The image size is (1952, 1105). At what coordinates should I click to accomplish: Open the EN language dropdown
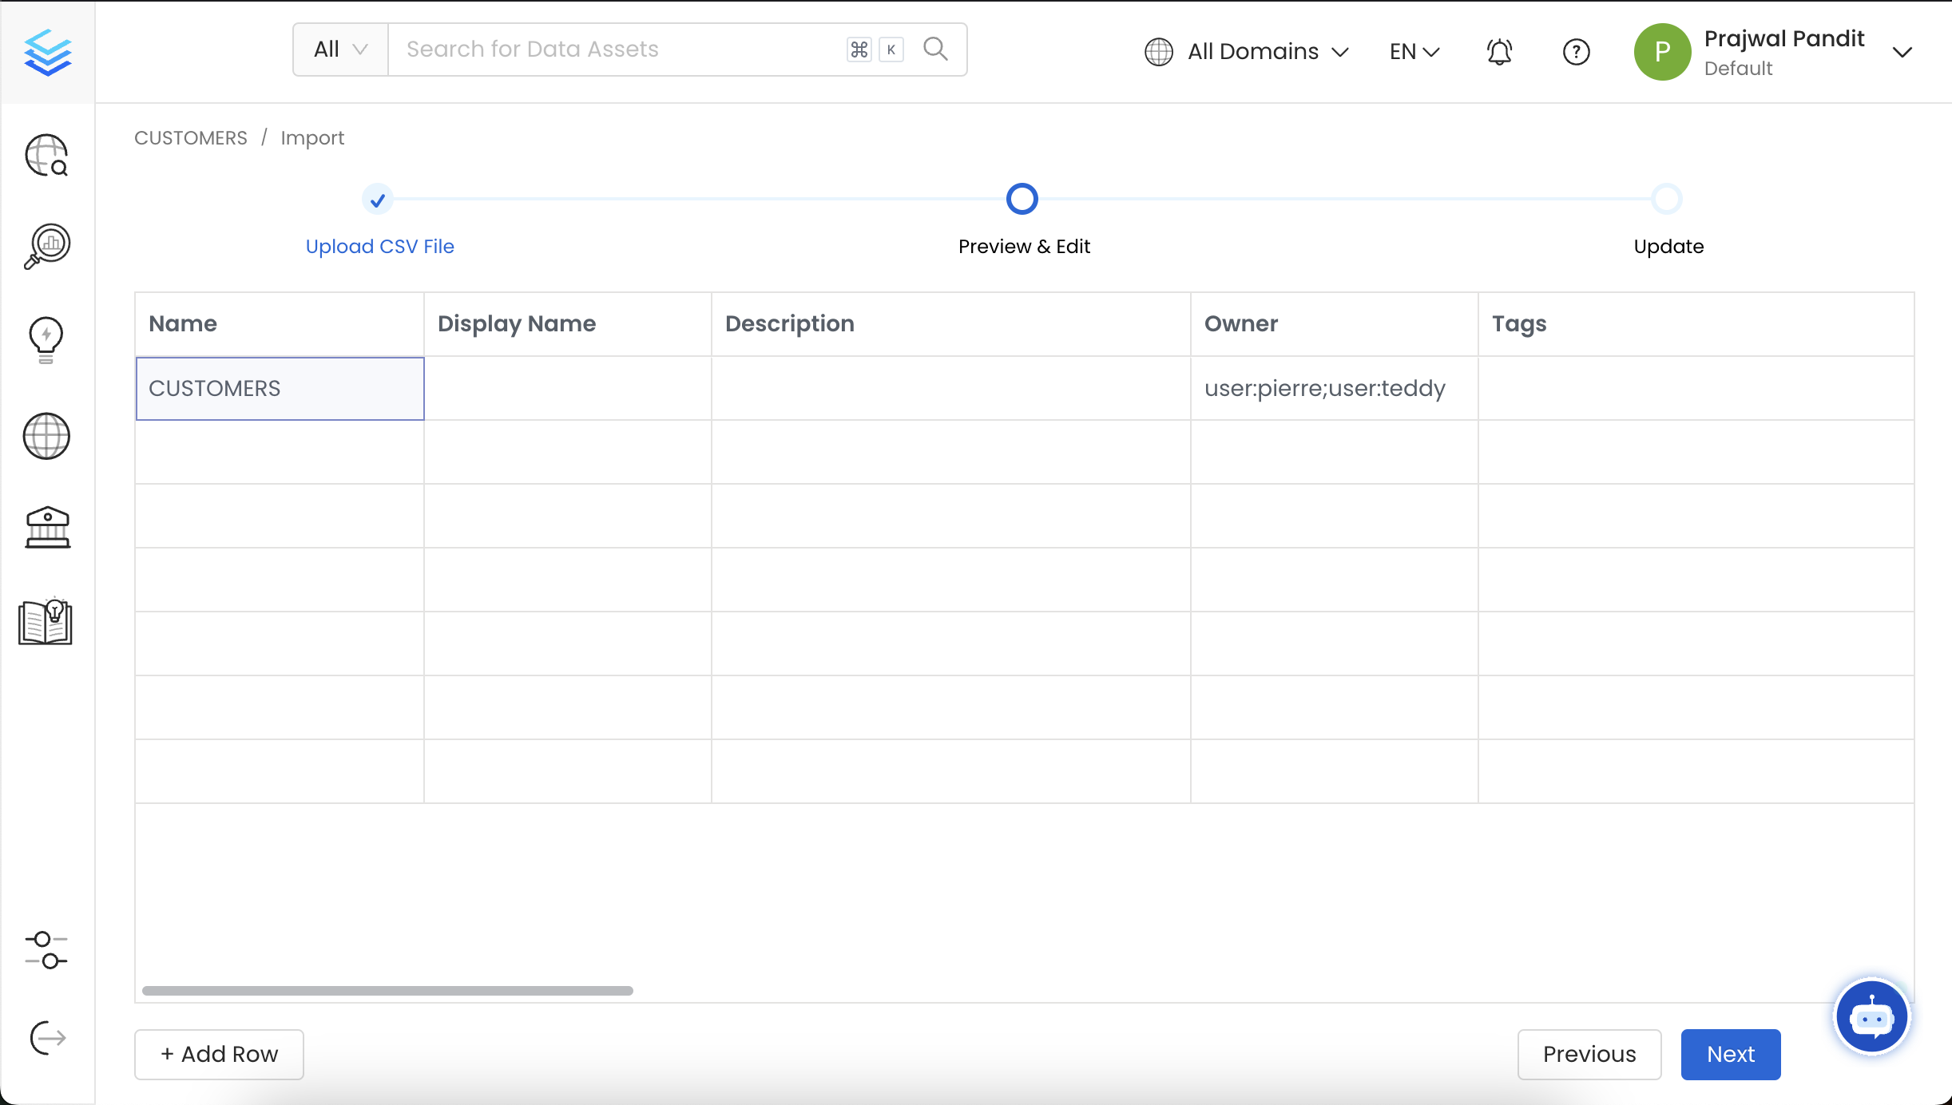pos(1414,52)
